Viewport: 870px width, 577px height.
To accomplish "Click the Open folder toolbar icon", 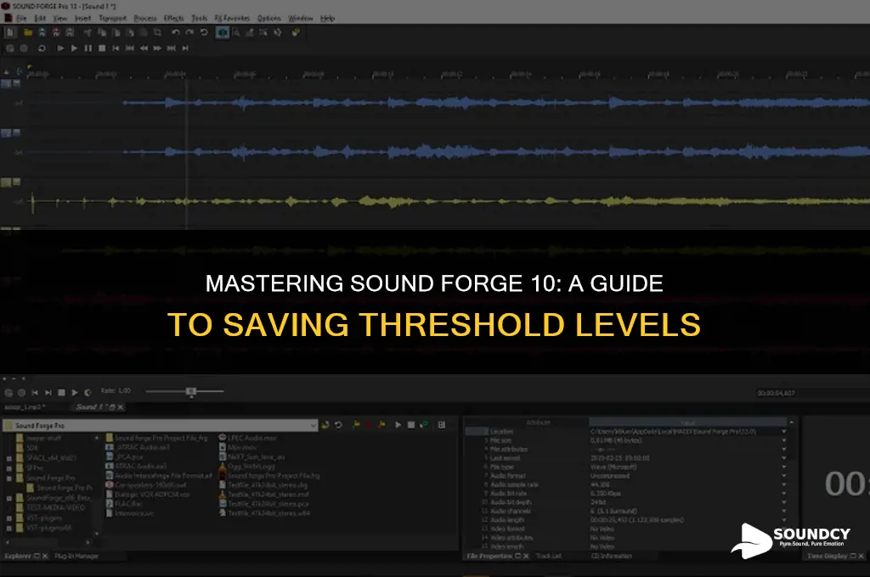I will 28,33.
